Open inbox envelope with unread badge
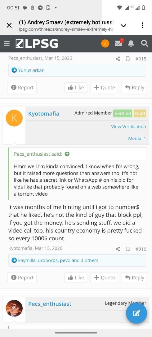 coord(119,43)
